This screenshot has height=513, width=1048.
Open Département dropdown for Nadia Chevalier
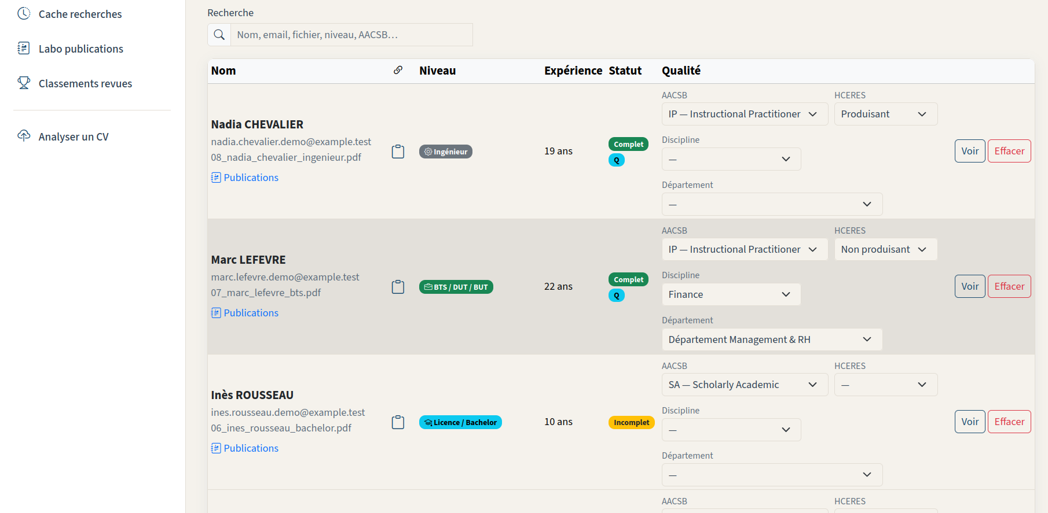(772, 204)
